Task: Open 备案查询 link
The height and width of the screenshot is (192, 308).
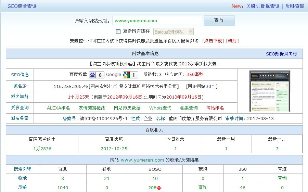Action: point(189,108)
